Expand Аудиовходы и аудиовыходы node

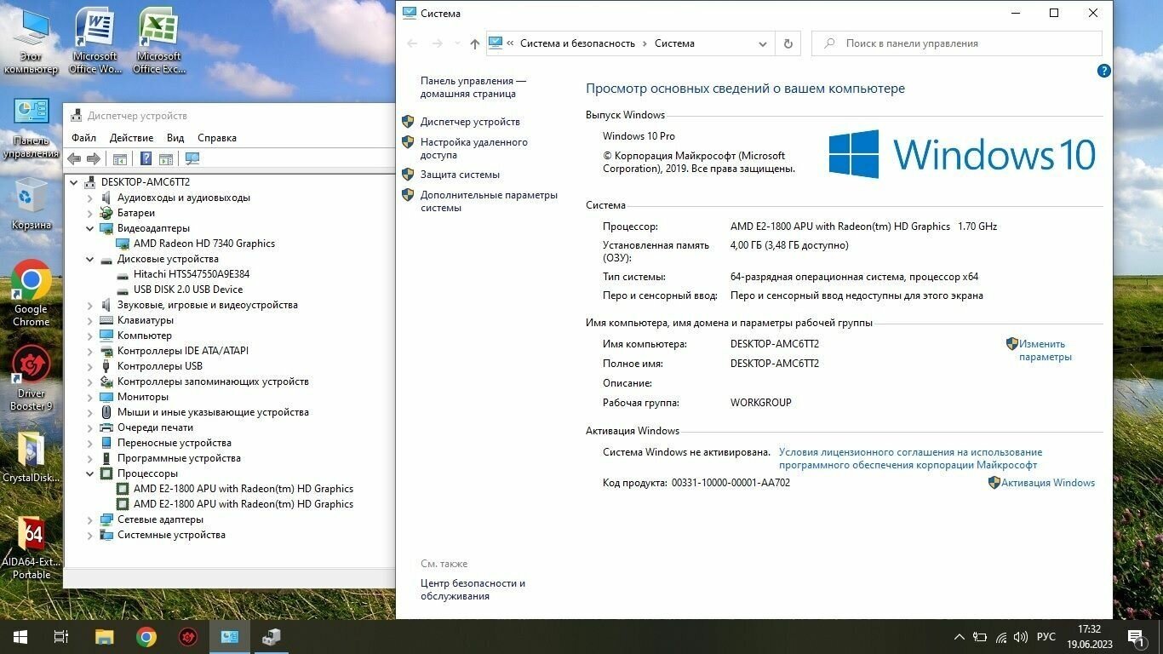click(90, 198)
